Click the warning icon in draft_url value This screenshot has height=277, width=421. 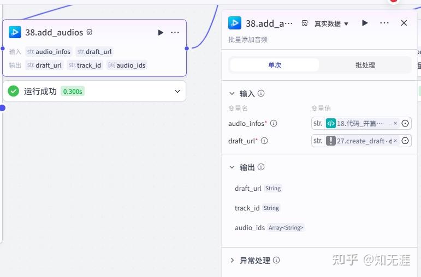tap(331, 141)
